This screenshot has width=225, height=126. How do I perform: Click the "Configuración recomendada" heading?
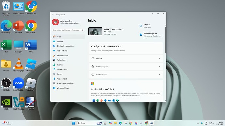coord(106,46)
